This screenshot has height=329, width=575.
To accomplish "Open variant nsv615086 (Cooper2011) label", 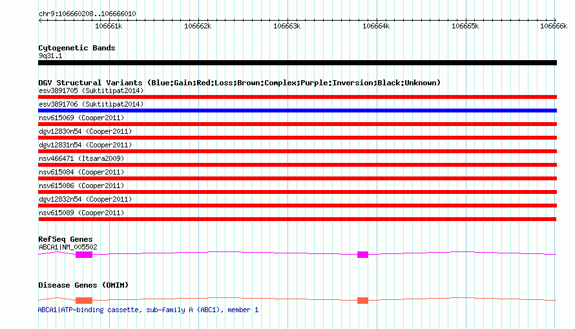I will [81, 186].
